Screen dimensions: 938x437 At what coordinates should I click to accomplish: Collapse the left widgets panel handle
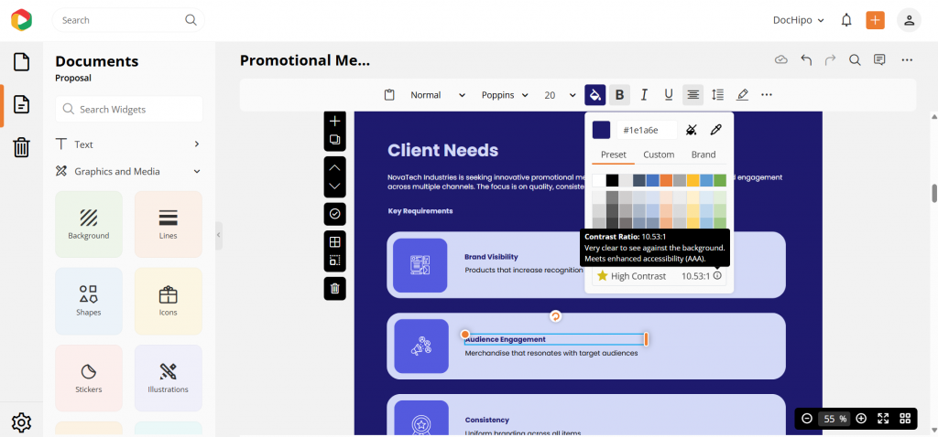pos(218,235)
